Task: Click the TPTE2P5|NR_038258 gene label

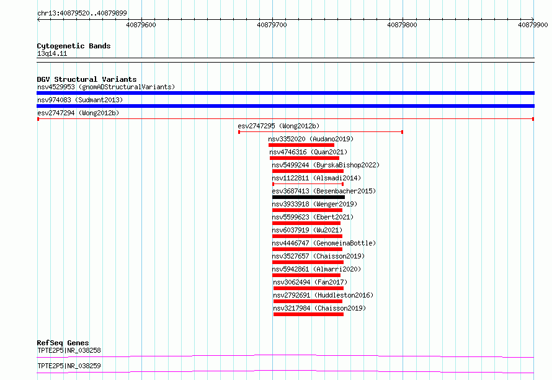Action: 69,350
